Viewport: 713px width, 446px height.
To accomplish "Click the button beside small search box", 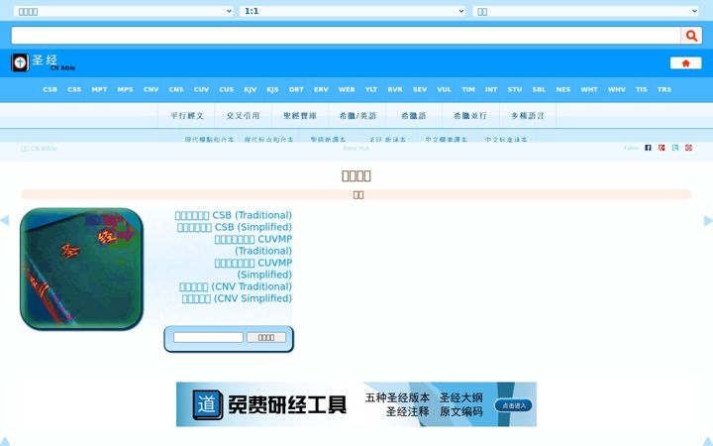I will point(266,337).
